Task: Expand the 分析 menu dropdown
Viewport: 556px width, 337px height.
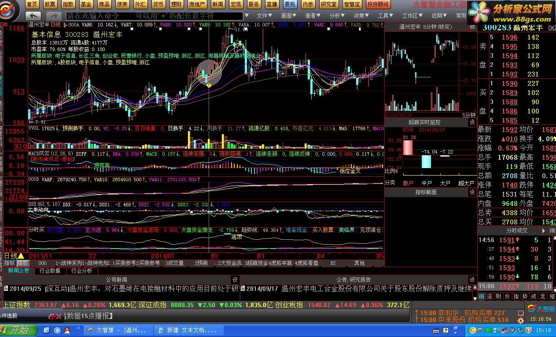Action: coord(337,15)
